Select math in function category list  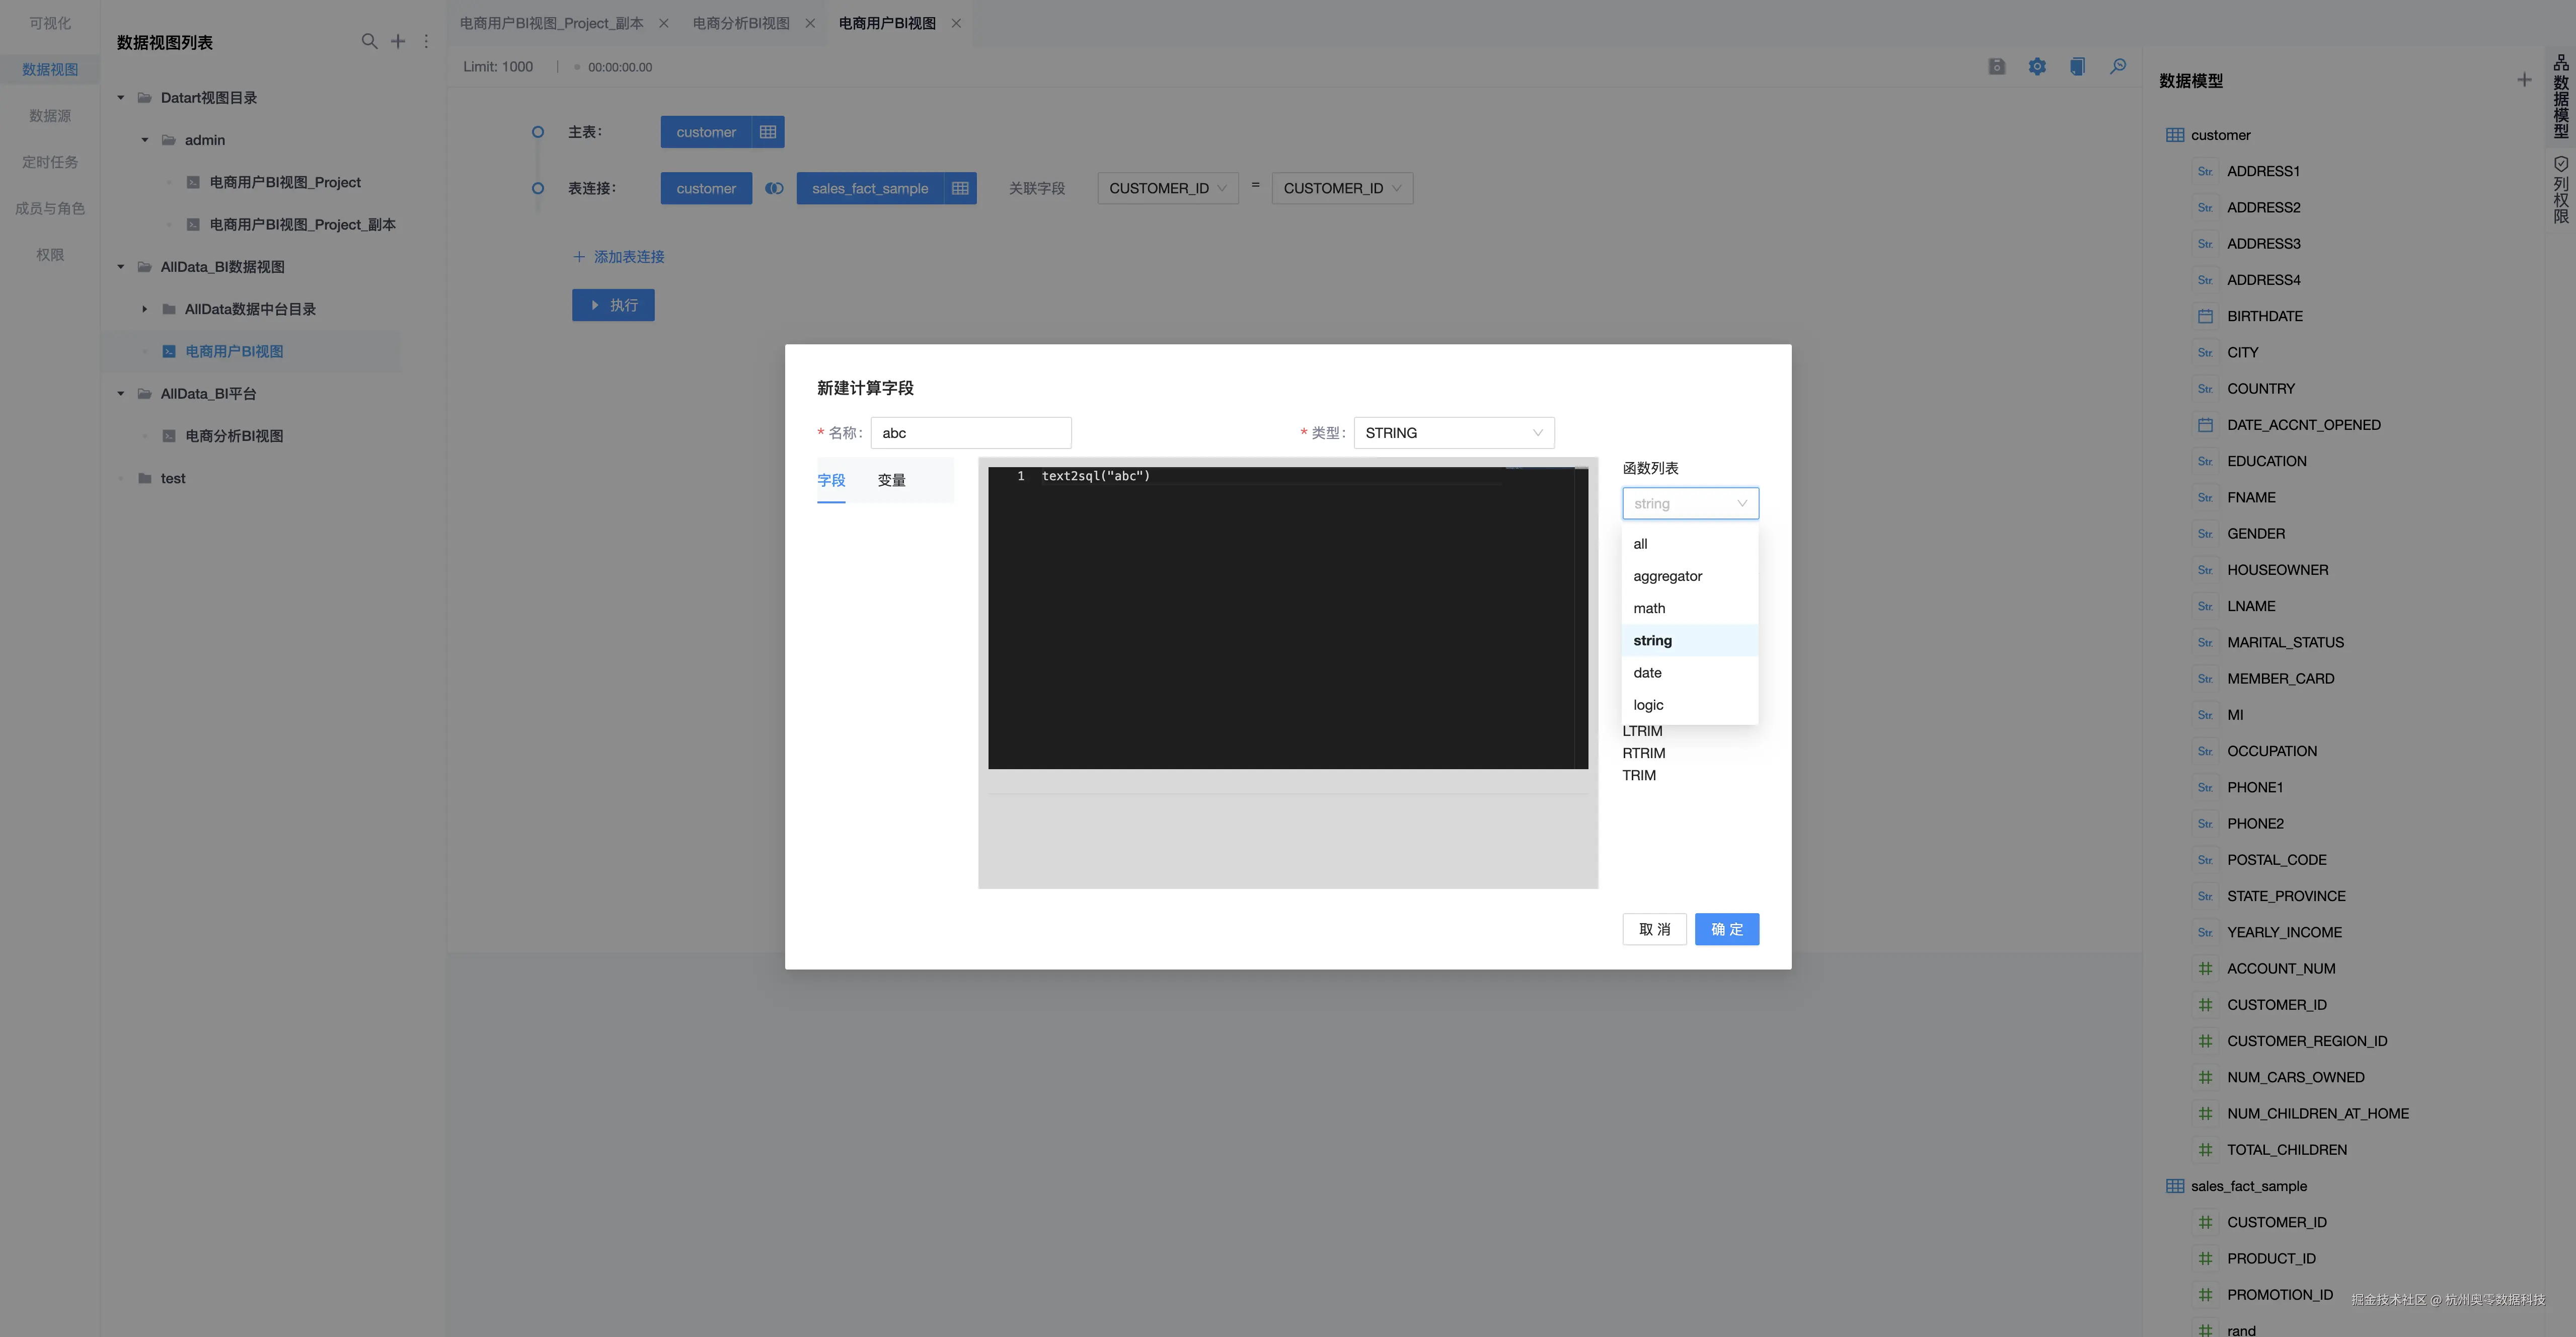point(1649,608)
